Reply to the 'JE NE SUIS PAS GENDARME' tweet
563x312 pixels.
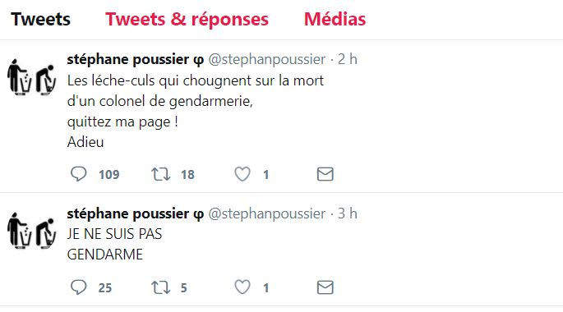click(x=78, y=287)
